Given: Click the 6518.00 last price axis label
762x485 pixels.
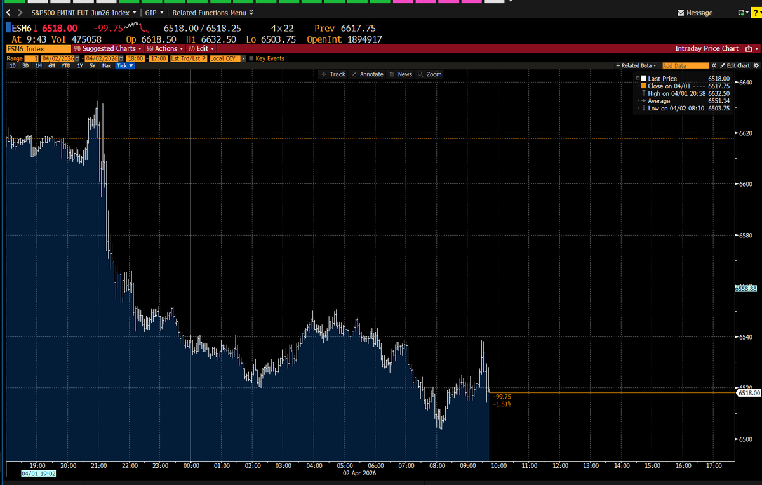Looking at the screenshot, I should tap(748, 393).
